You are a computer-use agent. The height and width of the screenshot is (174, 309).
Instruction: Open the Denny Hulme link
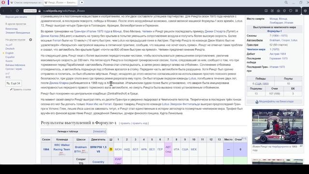[50, 36]
